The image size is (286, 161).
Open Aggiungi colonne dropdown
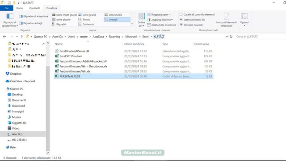pyautogui.click(x=160, y=20)
